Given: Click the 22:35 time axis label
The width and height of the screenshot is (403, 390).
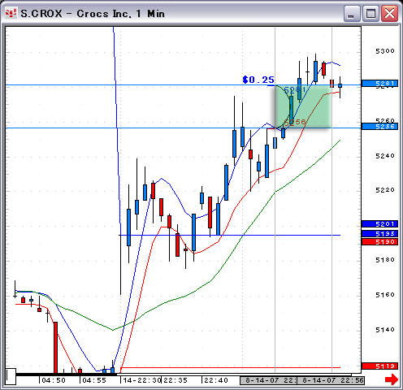Looking at the screenshot, I should tap(175, 380).
